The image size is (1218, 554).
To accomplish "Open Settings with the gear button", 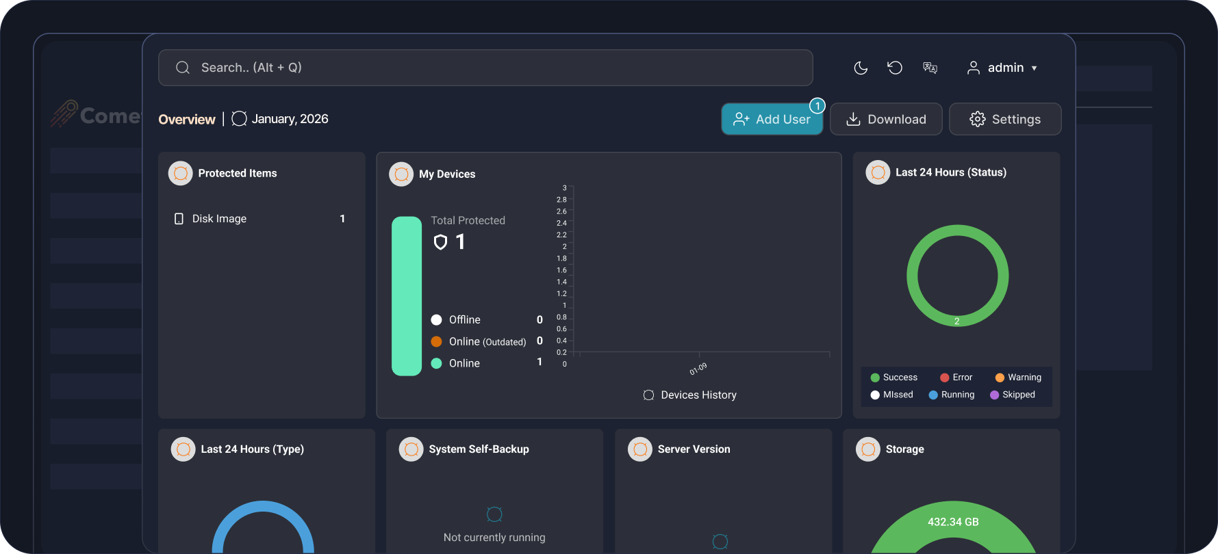I will pos(1004,119).
